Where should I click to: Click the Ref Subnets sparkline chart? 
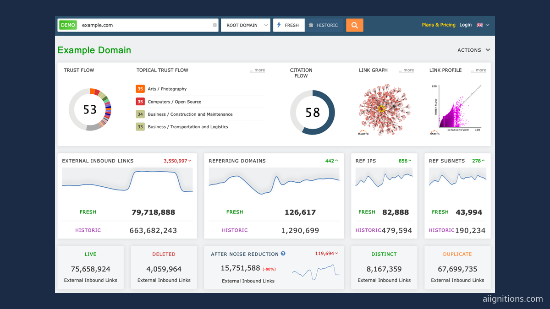pyautogui.click(x=457, y=178)
